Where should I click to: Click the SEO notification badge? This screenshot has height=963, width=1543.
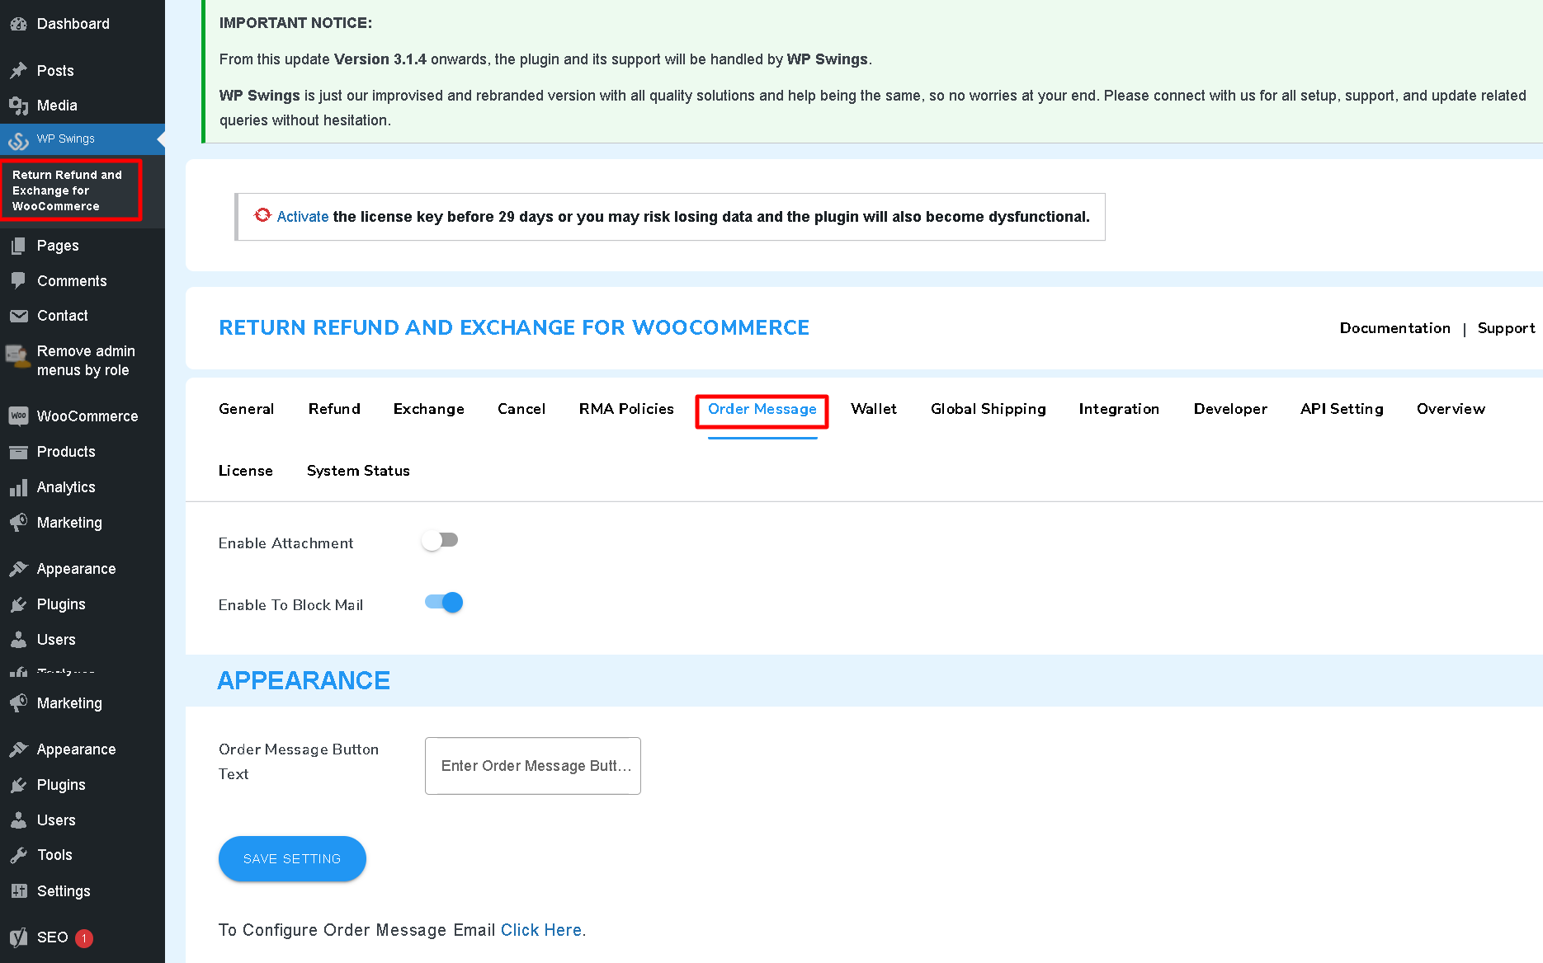[84, 938]
